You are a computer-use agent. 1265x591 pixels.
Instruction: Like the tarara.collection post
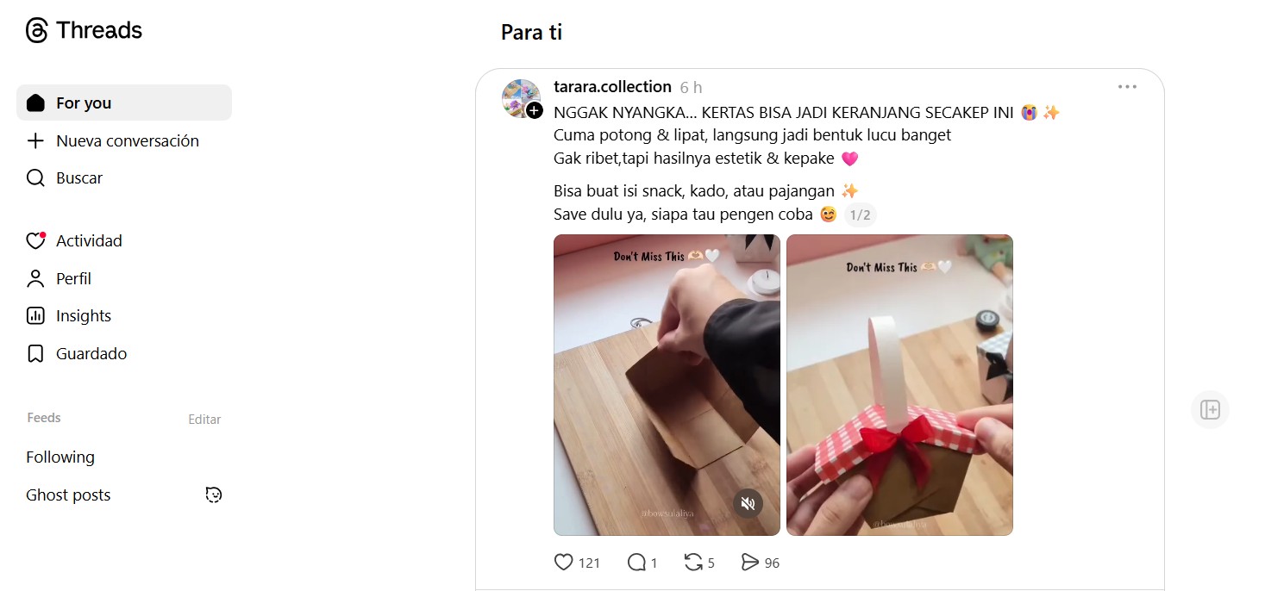563,563
